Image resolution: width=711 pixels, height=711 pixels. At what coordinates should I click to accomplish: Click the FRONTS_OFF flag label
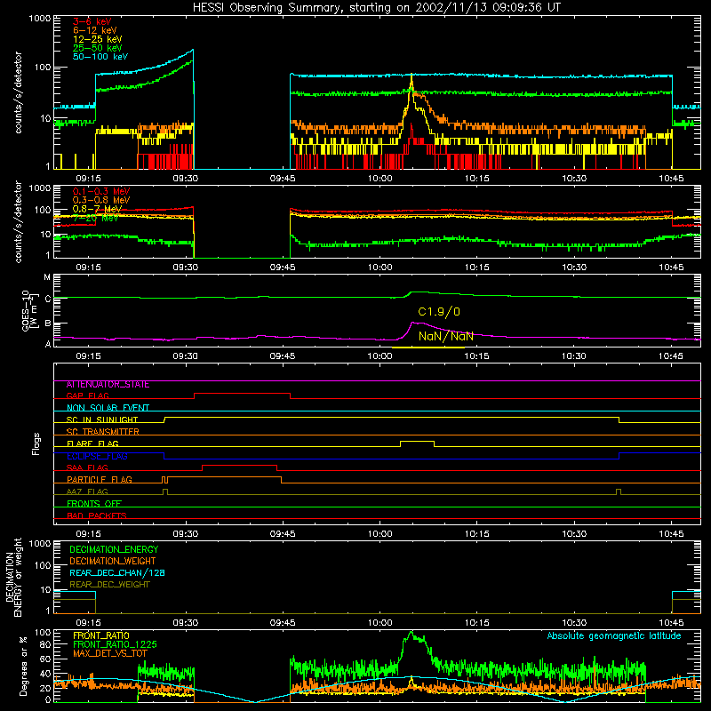click(94, 504)
